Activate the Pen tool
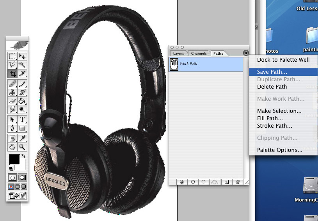The image size is (318, 221). point(12,128)
